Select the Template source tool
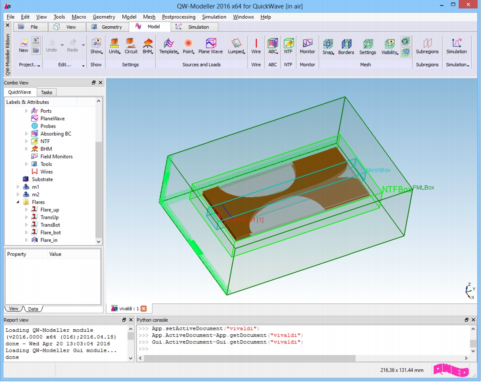The height and width of the screenshot is (382, 481). [x=169, y=46]
